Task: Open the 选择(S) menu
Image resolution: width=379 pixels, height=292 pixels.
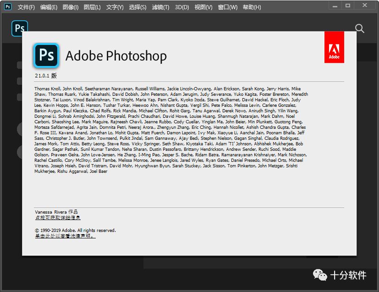Action: tap(137, 7)
